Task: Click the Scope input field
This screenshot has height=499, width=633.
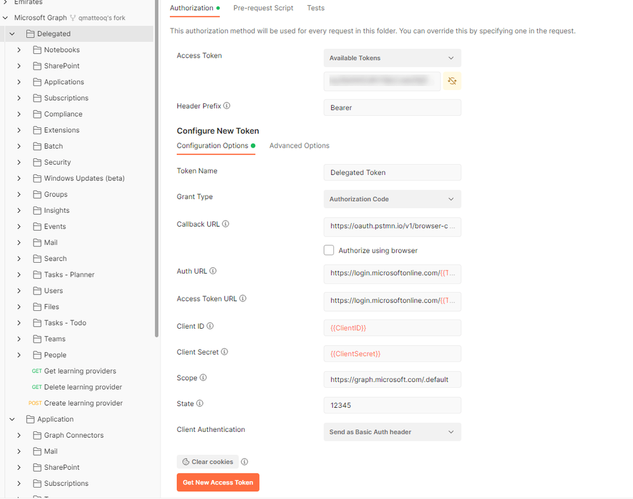Action: pos(392,379)
